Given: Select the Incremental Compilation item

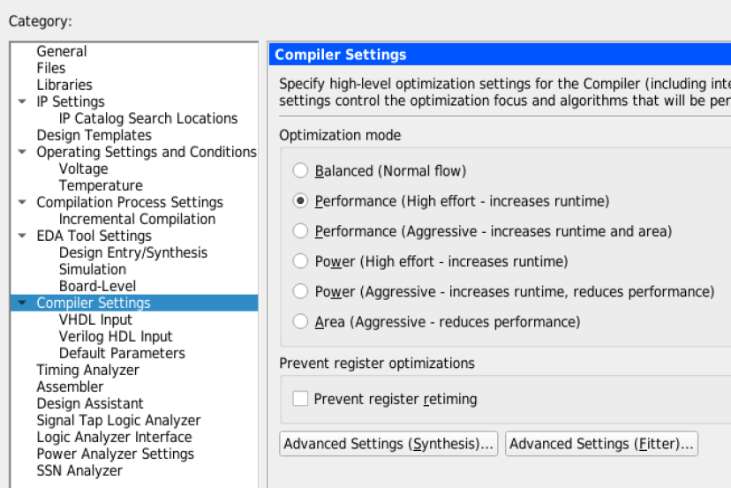Looking at the screenshot, I should (137, 219).
